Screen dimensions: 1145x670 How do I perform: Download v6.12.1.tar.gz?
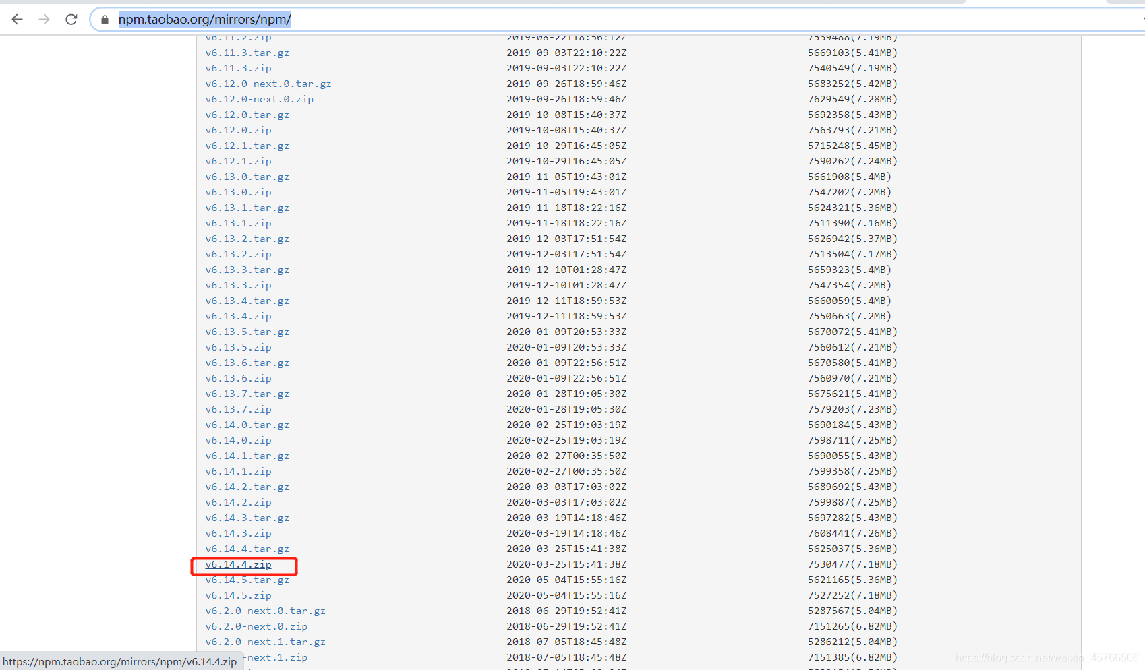[247, 146]
